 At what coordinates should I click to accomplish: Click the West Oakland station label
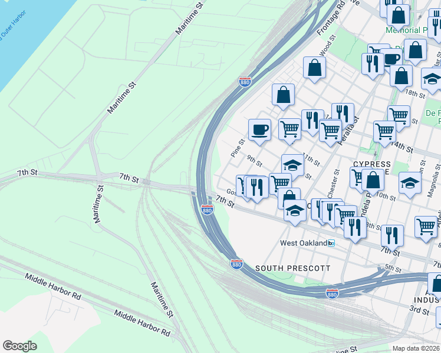[x=304, y=243]
